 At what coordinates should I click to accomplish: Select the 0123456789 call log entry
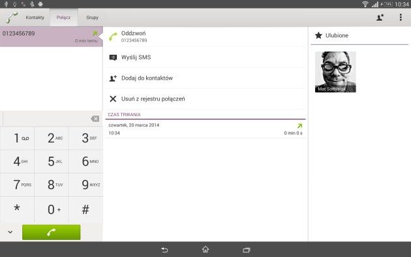51,37
